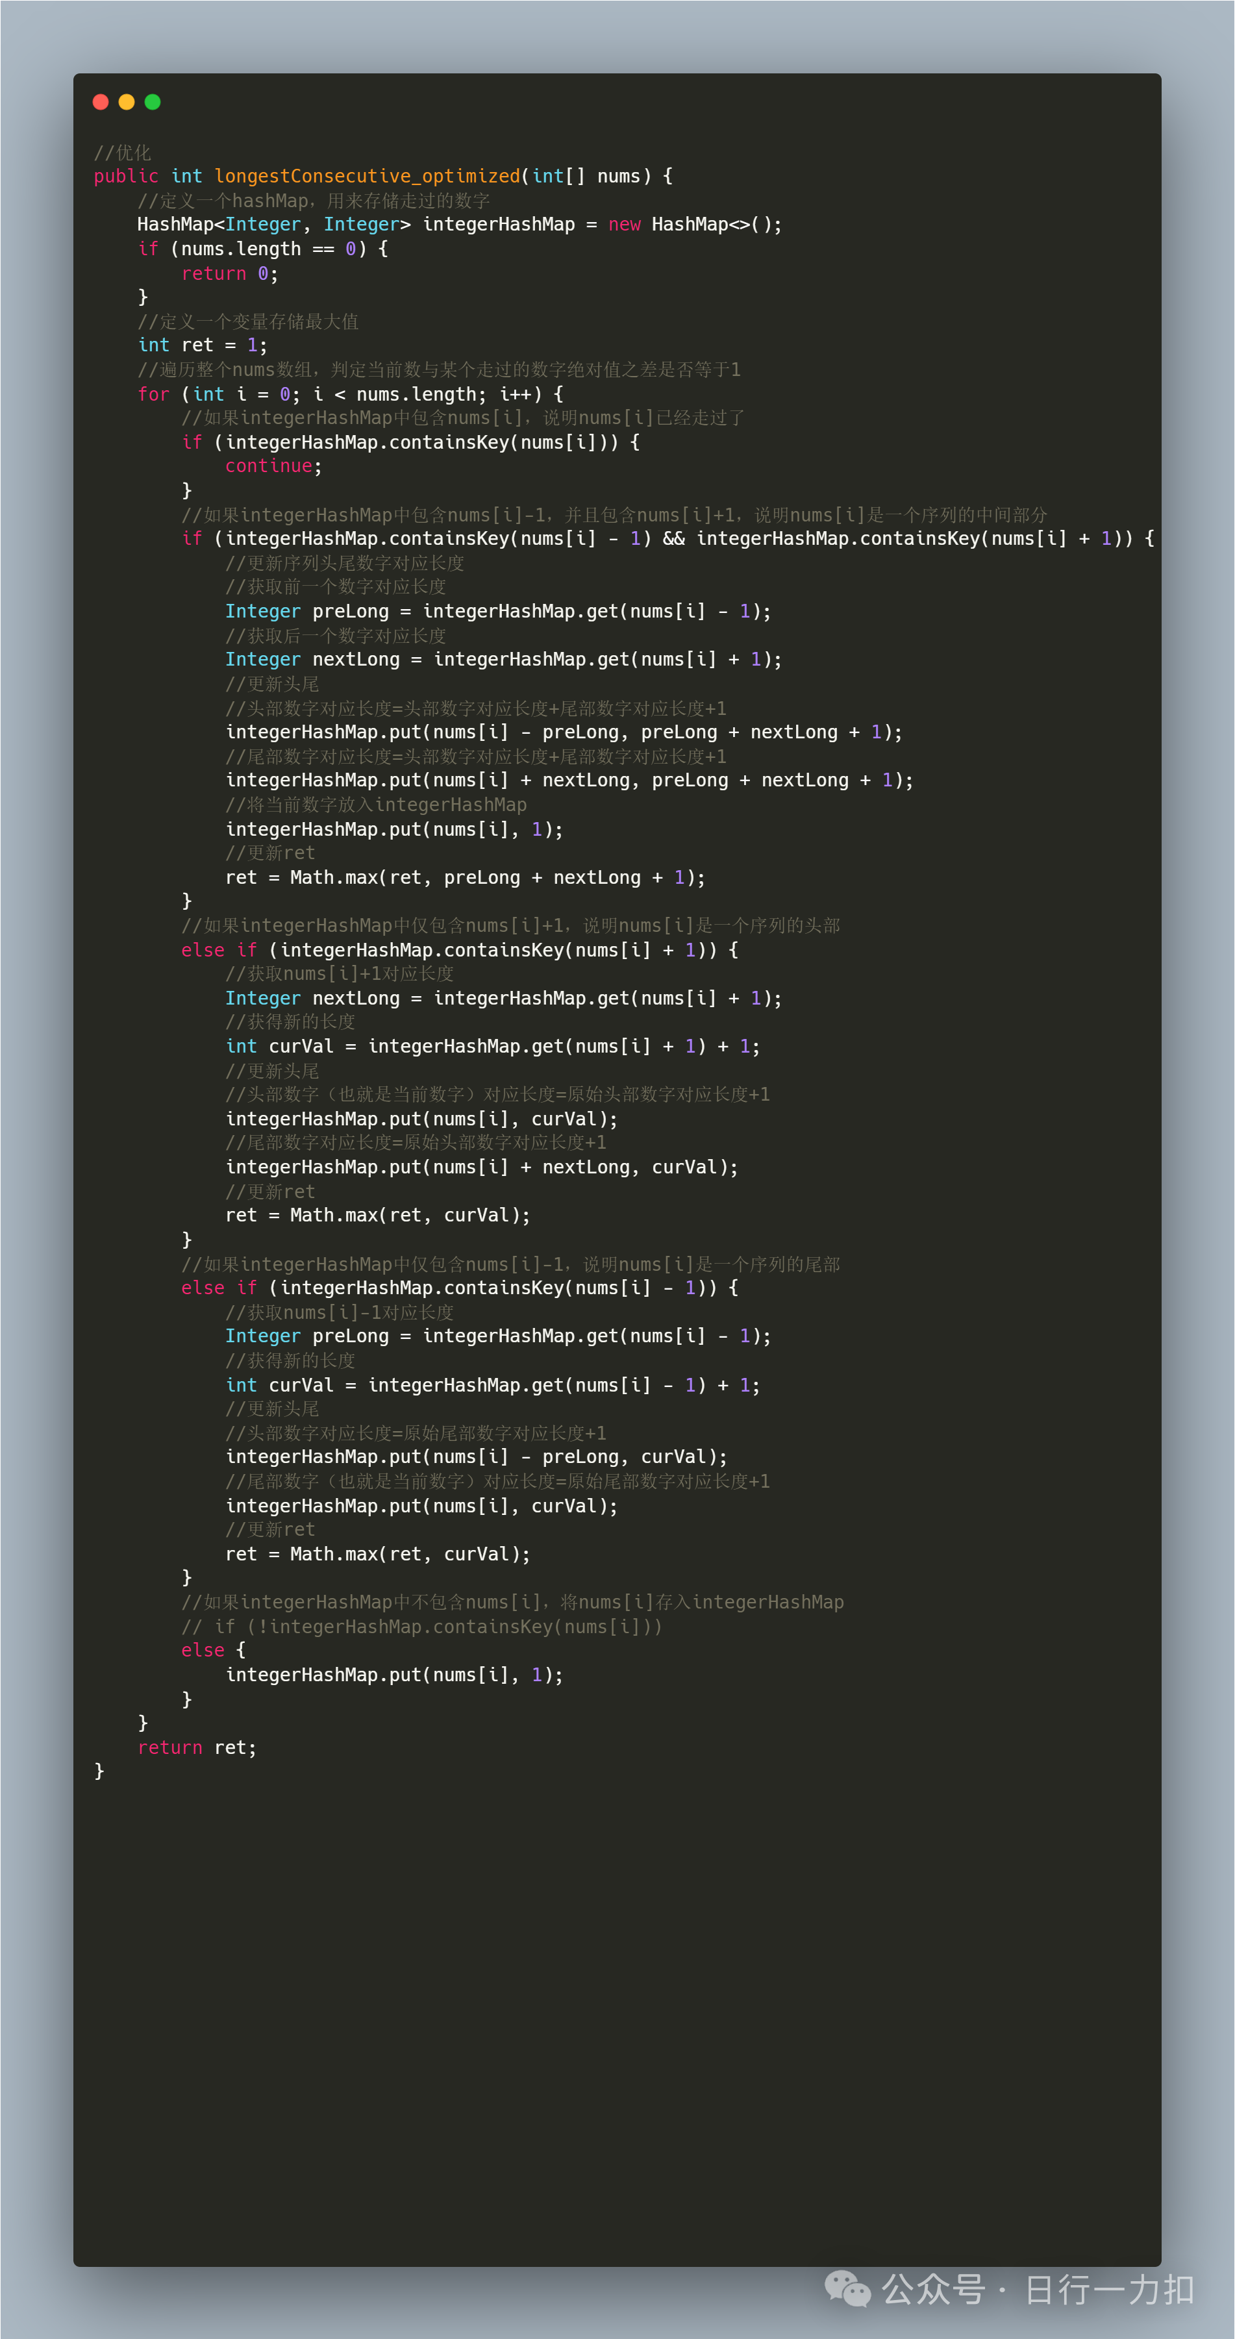Click the green maximize dot

(x=153, y=102)
